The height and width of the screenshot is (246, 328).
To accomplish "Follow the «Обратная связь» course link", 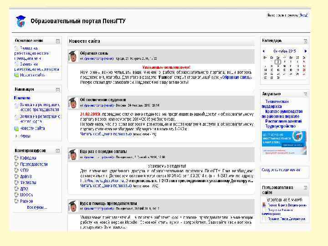I will coord(236,77).
